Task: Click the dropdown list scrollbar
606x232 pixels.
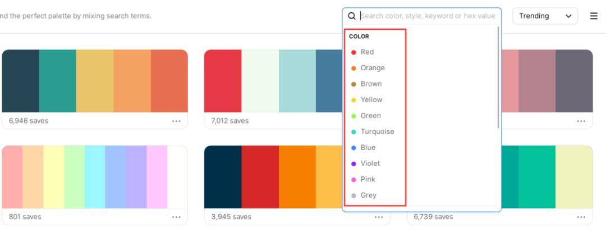Action: 498,78
